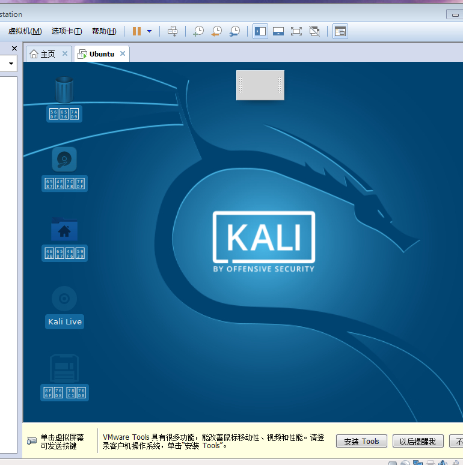This screenshot has width=463, height=465.
Task: Pause the virtual machine with the orange icon
Action: 136,31
